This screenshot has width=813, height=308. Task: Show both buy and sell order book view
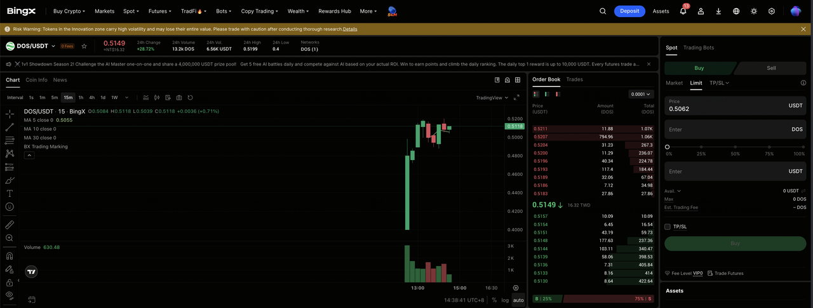click(x=536, y=94)
